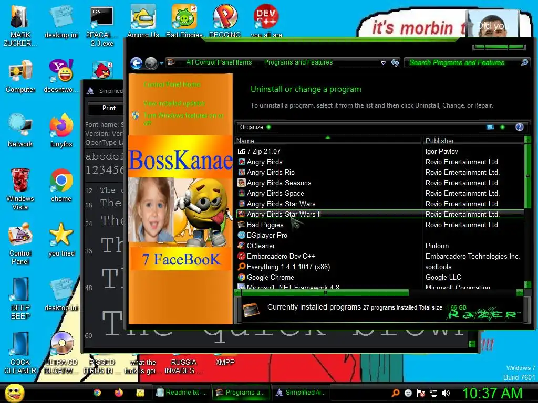Click the program list's scroll down arrow
Viewport: 538px width, 403px height.
pos(527,284)
